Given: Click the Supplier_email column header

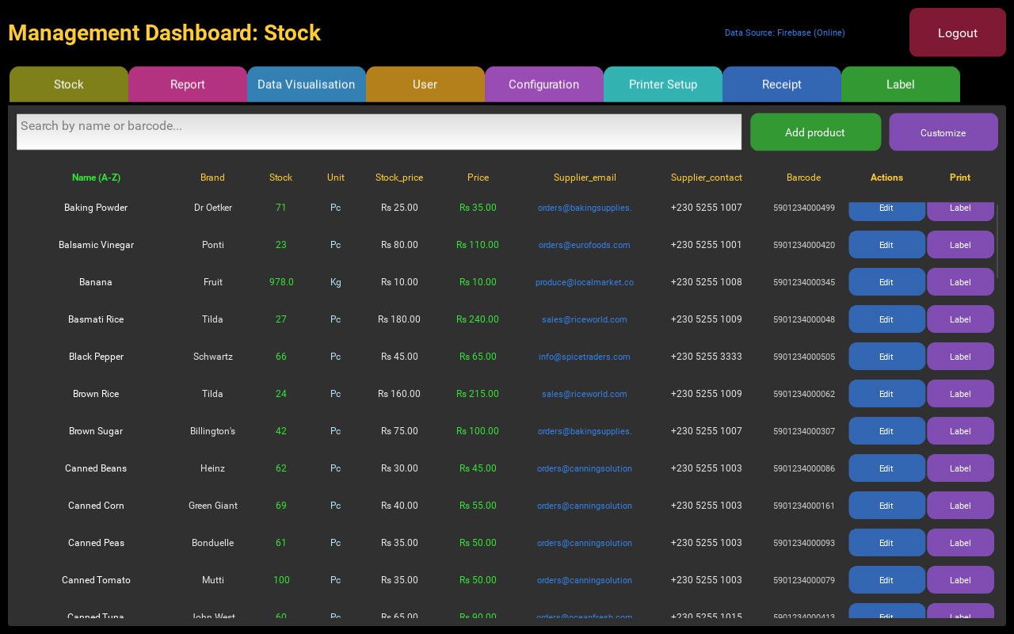Looking at the screenshot, I should tap(585, 178).
